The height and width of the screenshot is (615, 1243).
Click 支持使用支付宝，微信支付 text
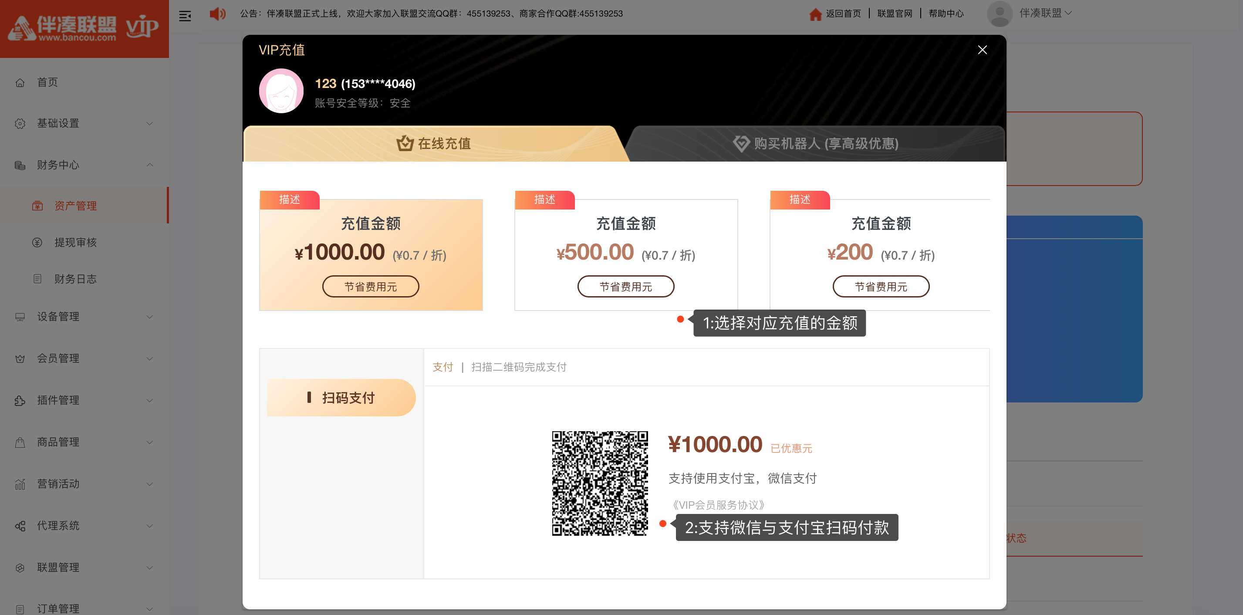coord(743,478)
